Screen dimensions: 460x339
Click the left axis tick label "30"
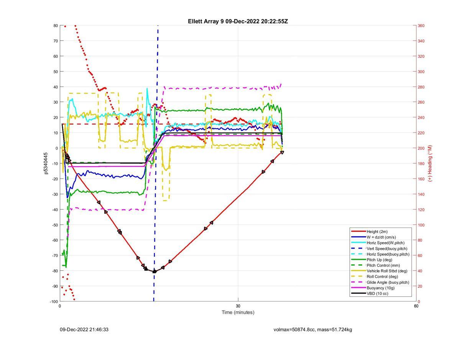pyautogui.click(x=55, y=102)
